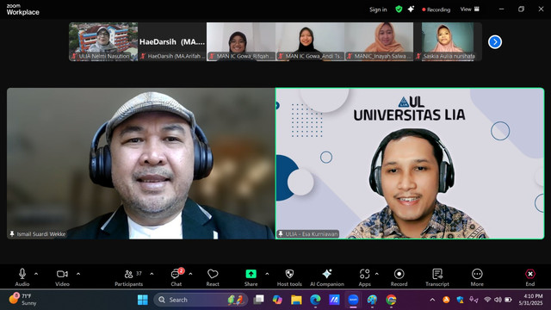Select ULIA Nelmi Nasution thumbnail
The image size is (551, 310).
coord(103,42)
